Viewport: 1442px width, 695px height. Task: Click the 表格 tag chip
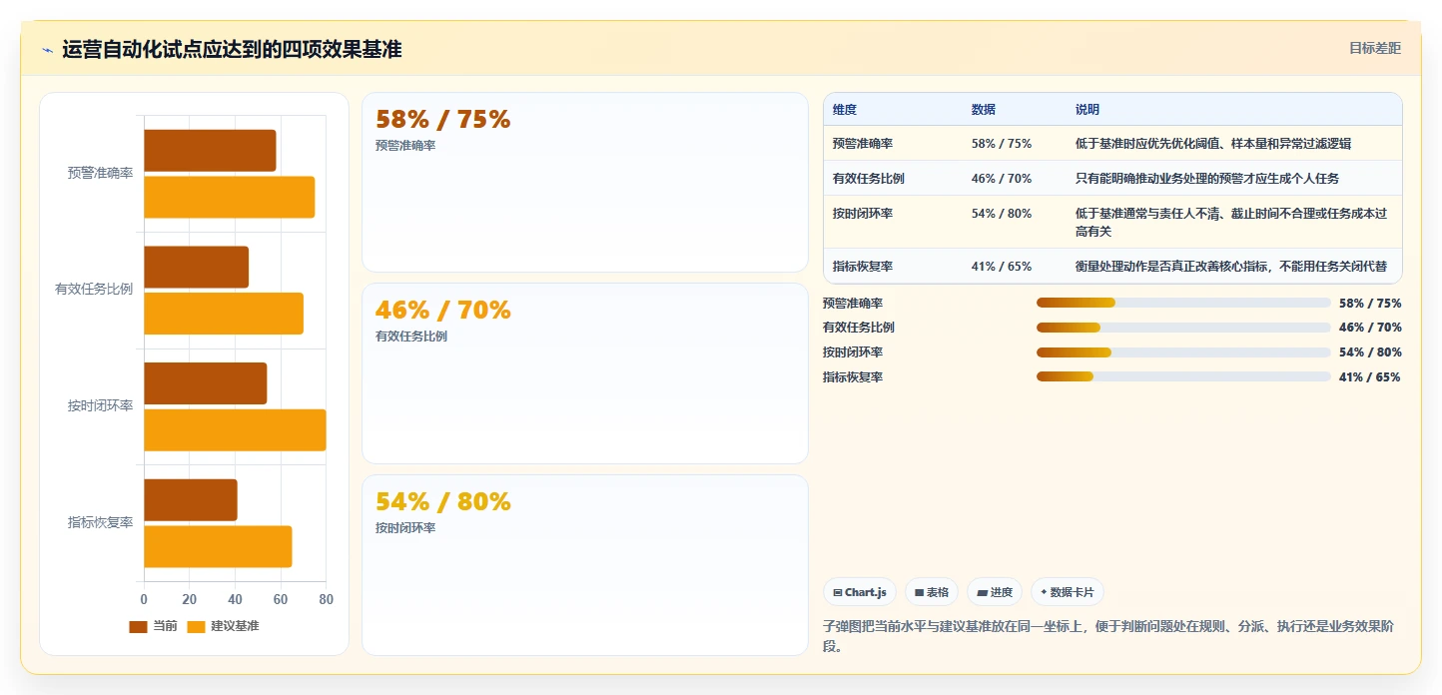pos(932,592)
